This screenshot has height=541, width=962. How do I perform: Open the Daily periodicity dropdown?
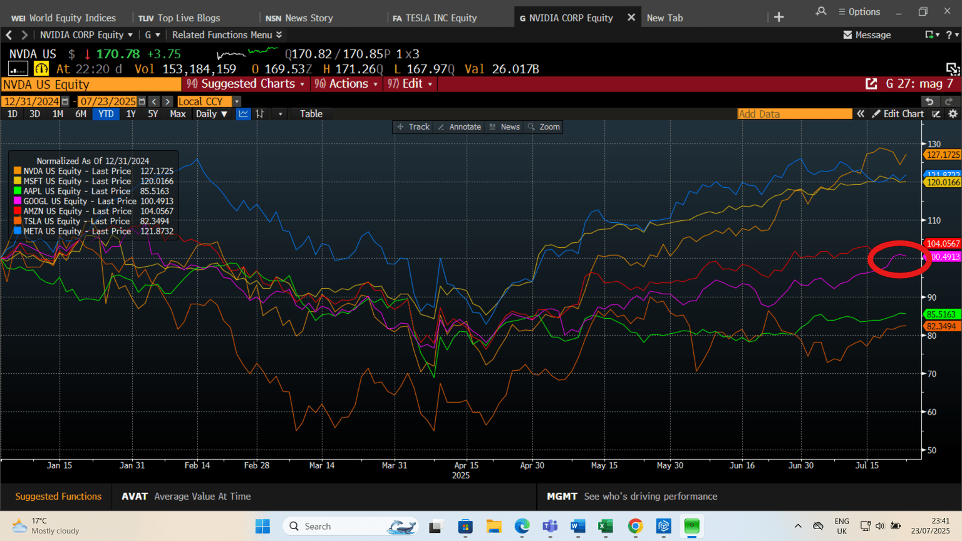(211, 114)
